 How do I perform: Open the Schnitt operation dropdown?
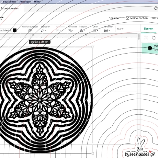coord(5,30)
